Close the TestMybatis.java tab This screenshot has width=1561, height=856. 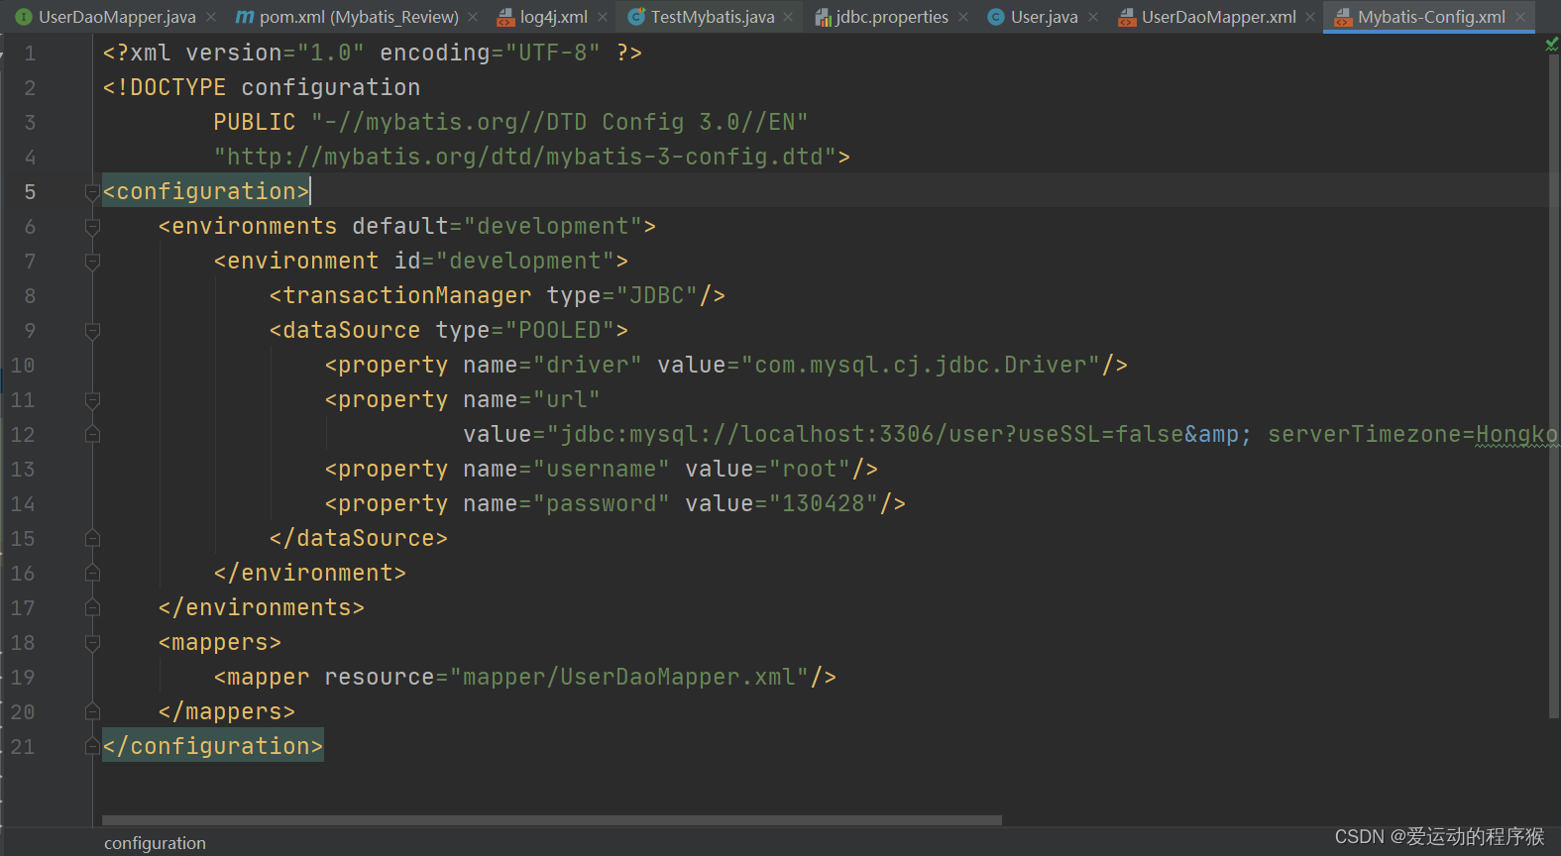[x=788, y=17]
